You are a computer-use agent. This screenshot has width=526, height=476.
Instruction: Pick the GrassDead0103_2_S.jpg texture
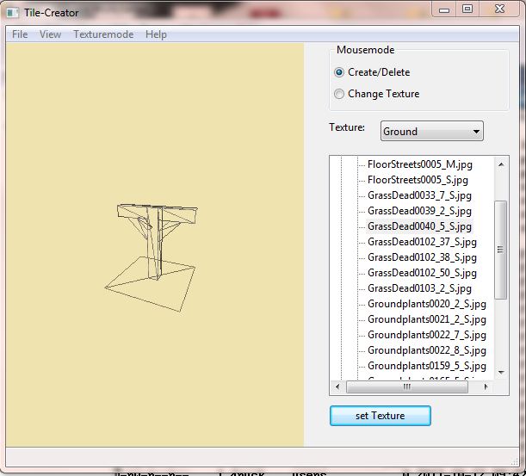click(419, 288)
